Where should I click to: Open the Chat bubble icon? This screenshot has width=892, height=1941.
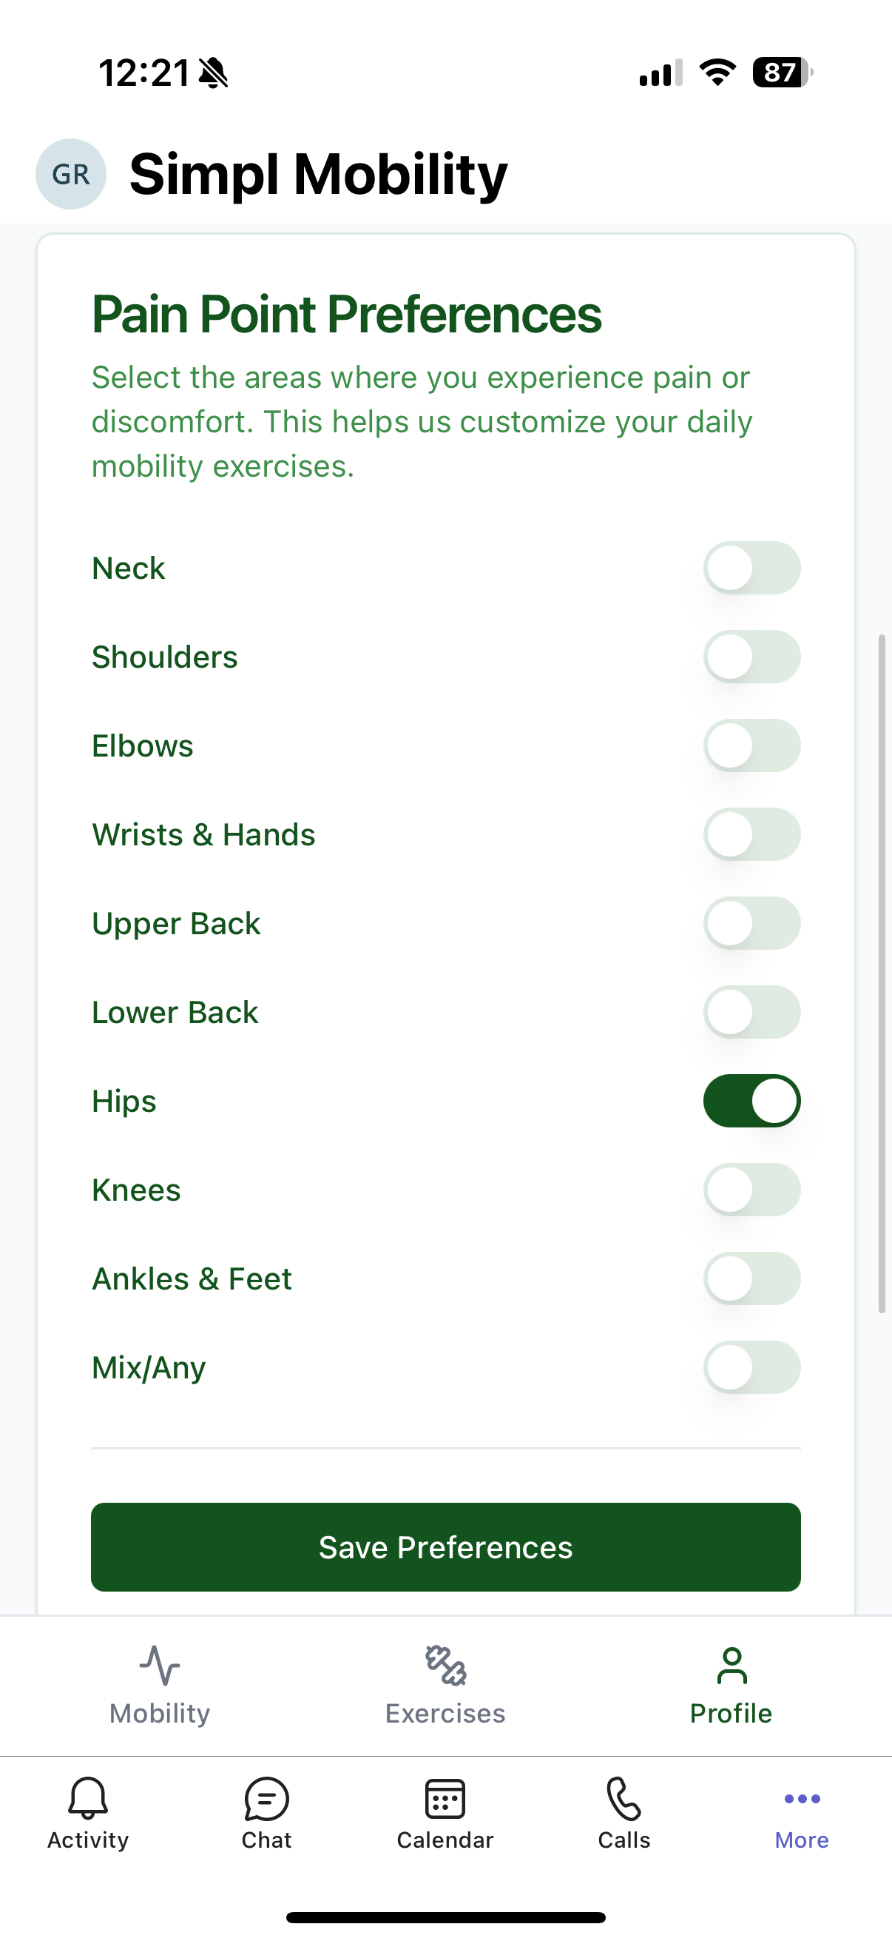pos(266,1799)
